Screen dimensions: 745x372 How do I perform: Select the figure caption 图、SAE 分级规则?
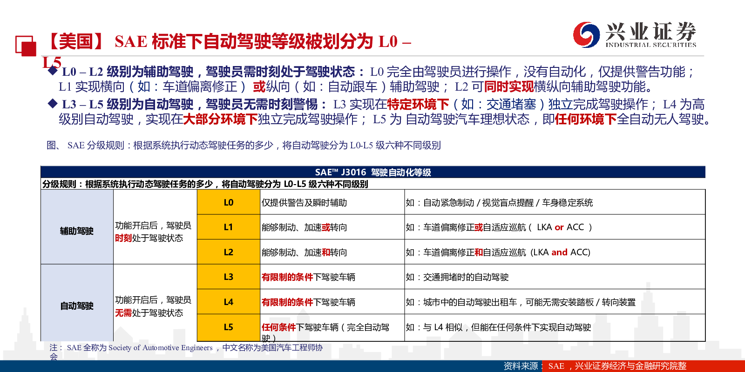(x=244, y=145)
